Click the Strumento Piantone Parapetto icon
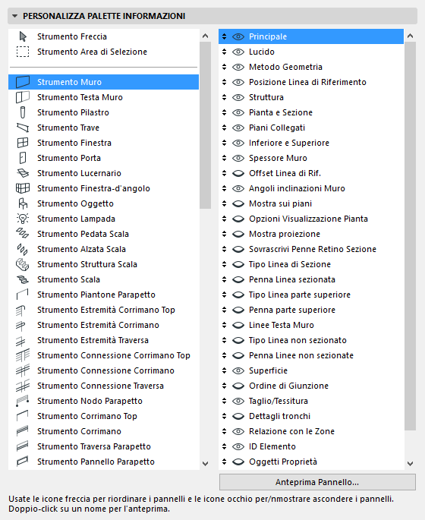Viewport: 425px width, 520px height. 23,295
